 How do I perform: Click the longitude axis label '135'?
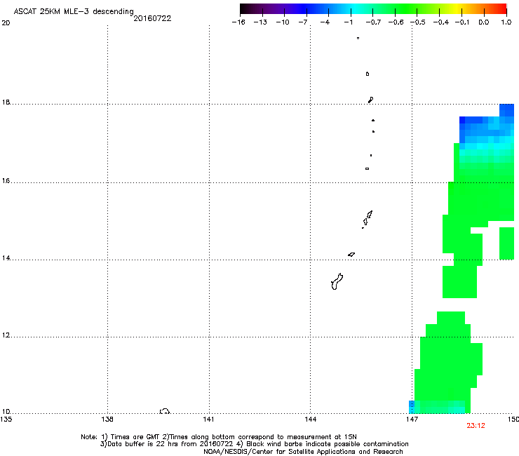pos(6,420)
